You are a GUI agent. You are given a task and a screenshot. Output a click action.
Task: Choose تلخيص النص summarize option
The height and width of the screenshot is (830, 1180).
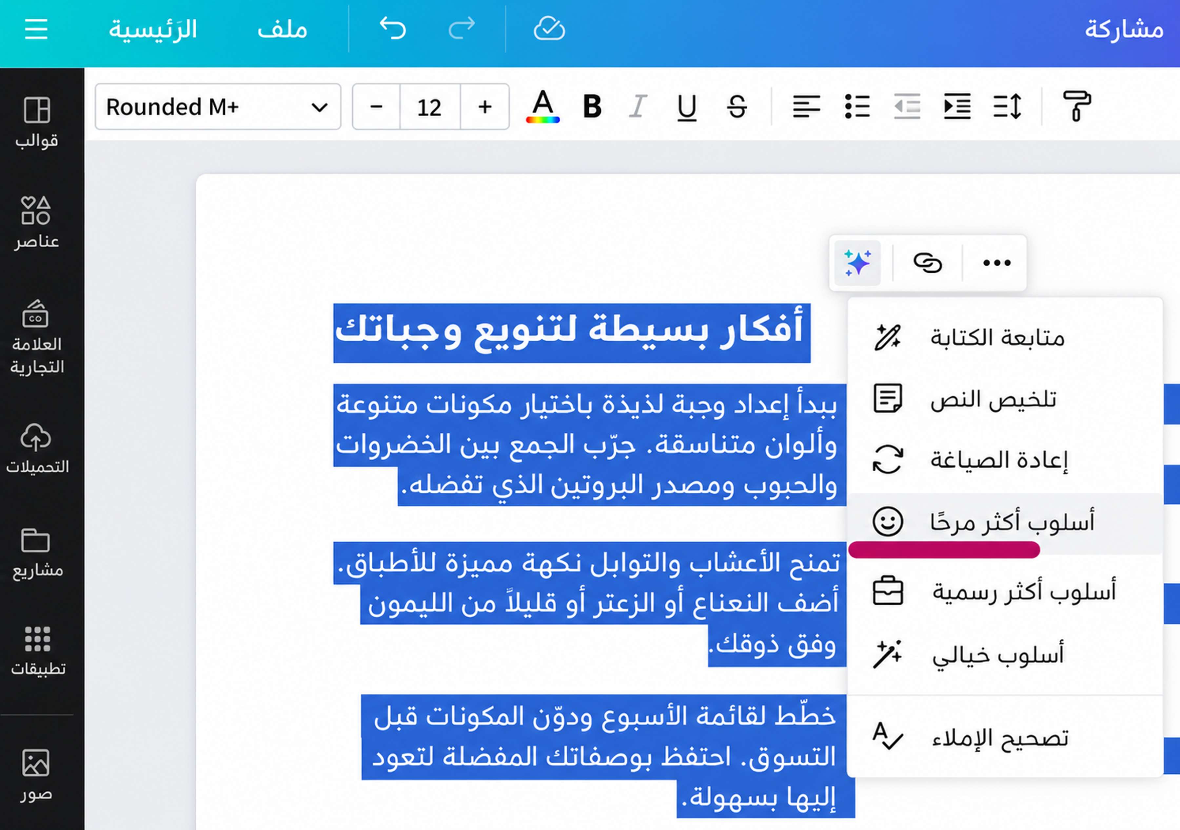point(1005,399)
